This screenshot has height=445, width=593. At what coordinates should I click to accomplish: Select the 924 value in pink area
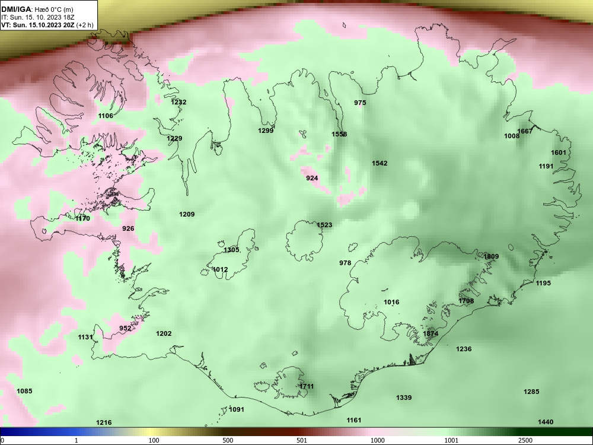coord(312,178)
